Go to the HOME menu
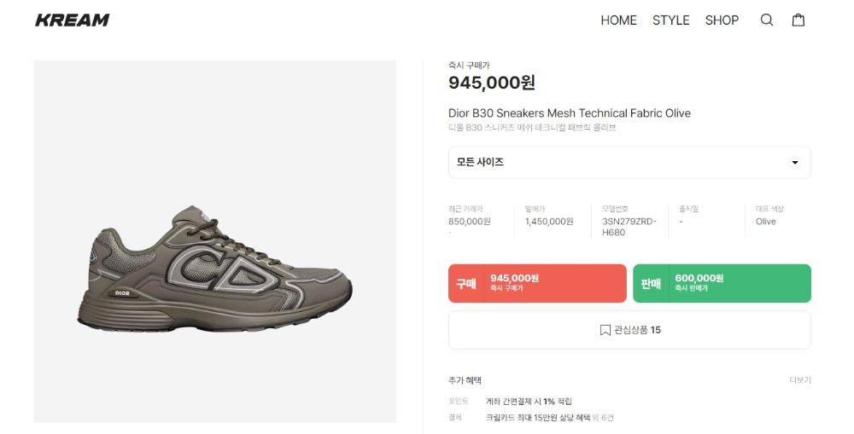 (x=618, y=20)
